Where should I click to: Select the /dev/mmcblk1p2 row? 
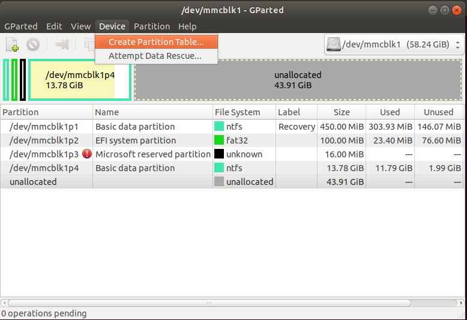232,140
